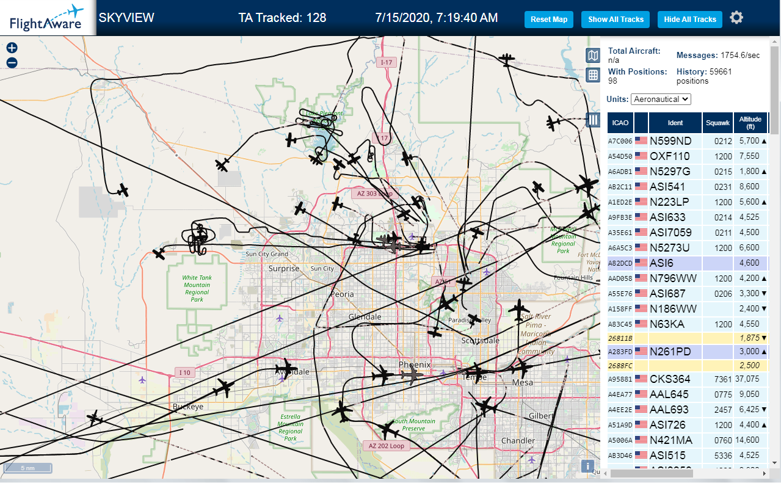Select the yellow row with ICAO 26811B

point(688,338)
